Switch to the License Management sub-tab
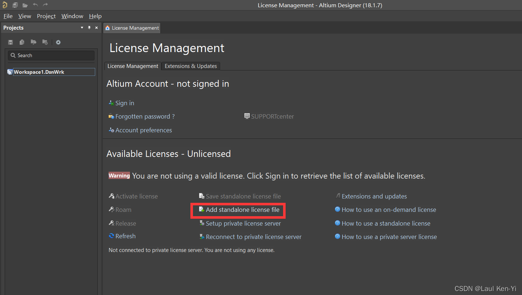Image resolution: width=522 pixels, height=295 pixels. click(x=133, y=66)
